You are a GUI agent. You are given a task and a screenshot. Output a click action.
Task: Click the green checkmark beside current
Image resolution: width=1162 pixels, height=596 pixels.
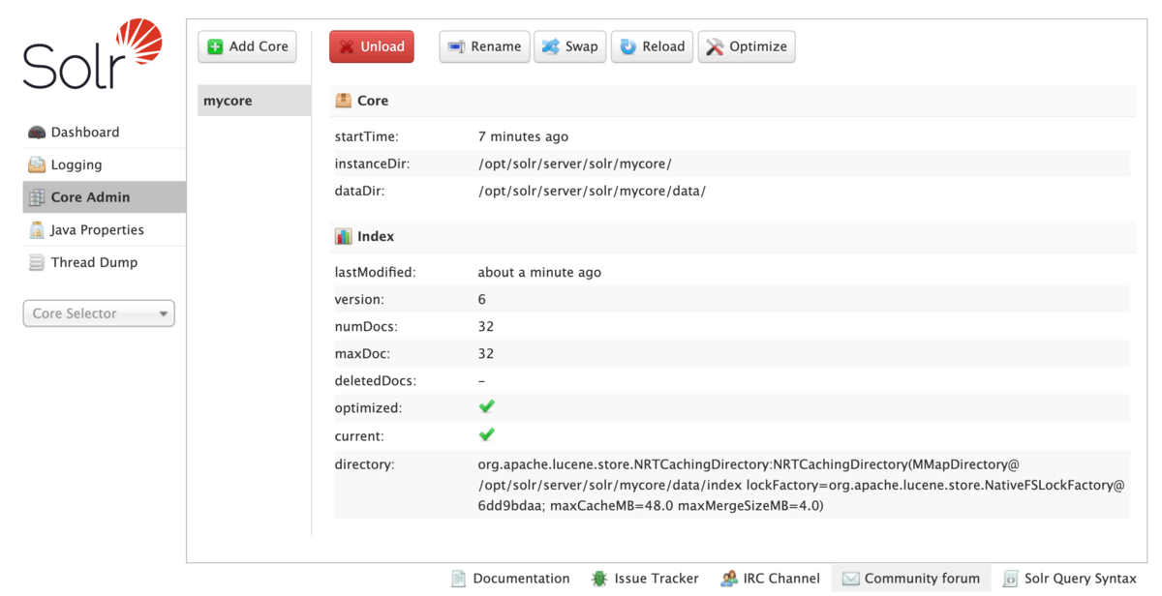tap(487, 434)
